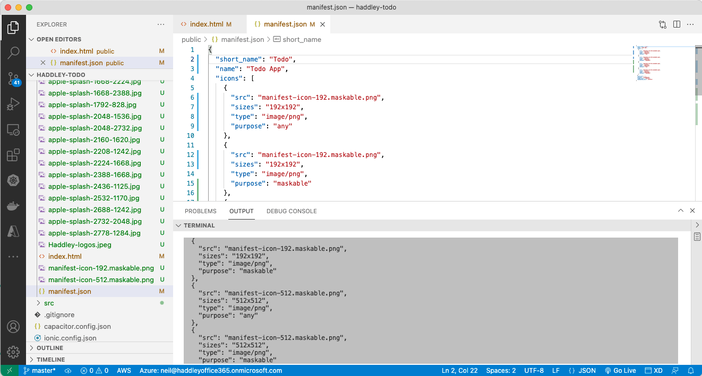Maximize the panel using the chevron-up
The height and width of the screenshot is (376, 702).
(681, 211)
